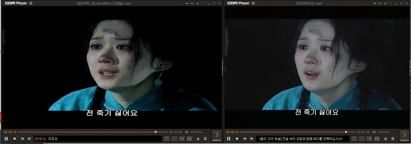The width and height of the screenshot is (411, 144).
Task: Click the elapsed time 00:42:15 in right player
Action: pyautogui.click(x=232, y=132)
